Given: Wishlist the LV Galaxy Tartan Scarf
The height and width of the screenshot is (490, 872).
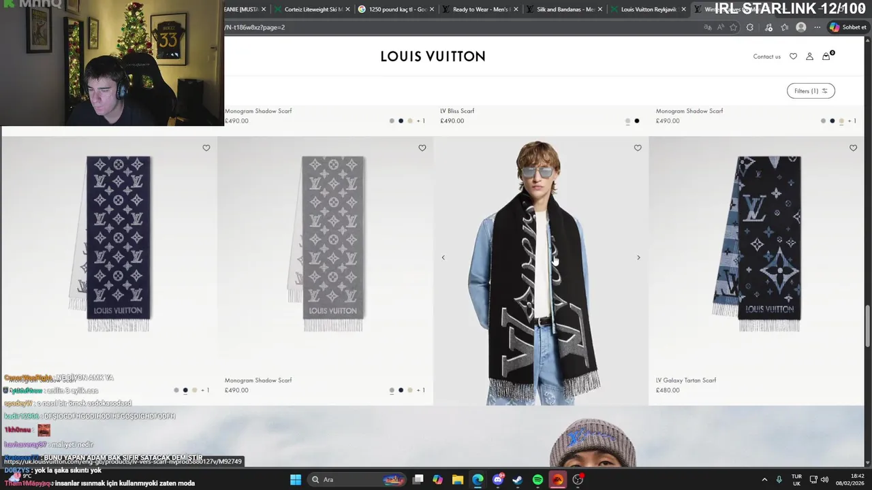Looking at the screenshot, I should 853,148.
